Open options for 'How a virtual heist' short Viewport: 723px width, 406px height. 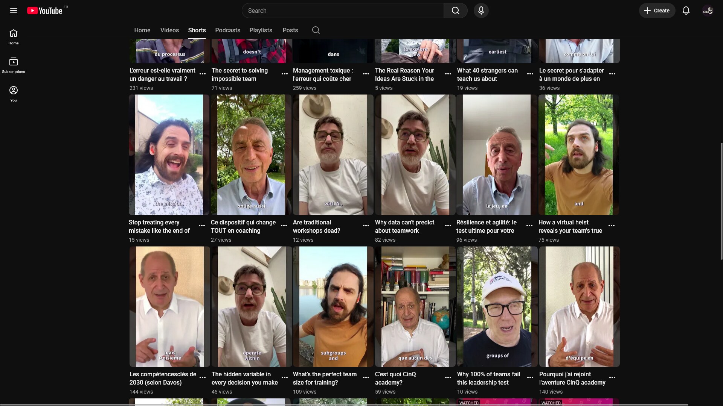612,226
